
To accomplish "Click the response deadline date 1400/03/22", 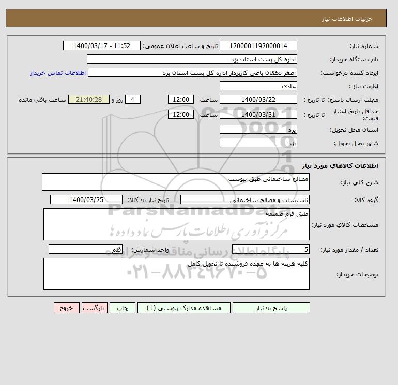I will (258, 100).
